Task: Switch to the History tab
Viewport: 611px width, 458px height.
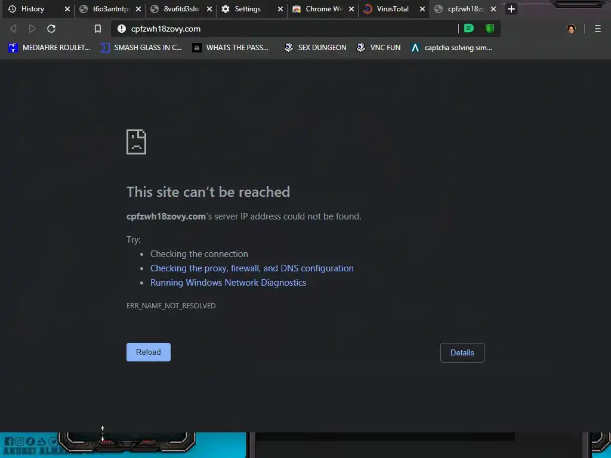Action: click(32, 9)
